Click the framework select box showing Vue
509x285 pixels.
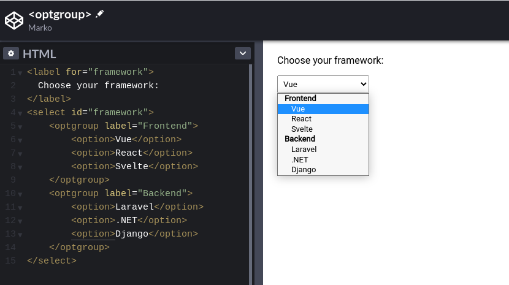coord(323,84)
